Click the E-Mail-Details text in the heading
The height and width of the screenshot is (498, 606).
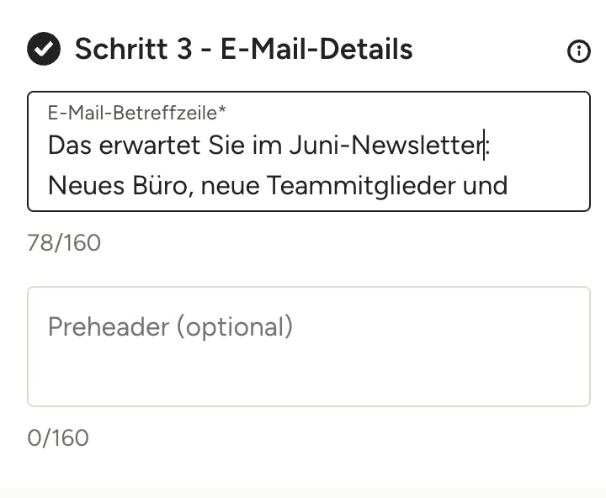(316, 50)
